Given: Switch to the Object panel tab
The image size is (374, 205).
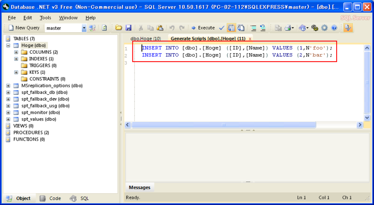Looking at the screenshot, I should tap(19, 198).
